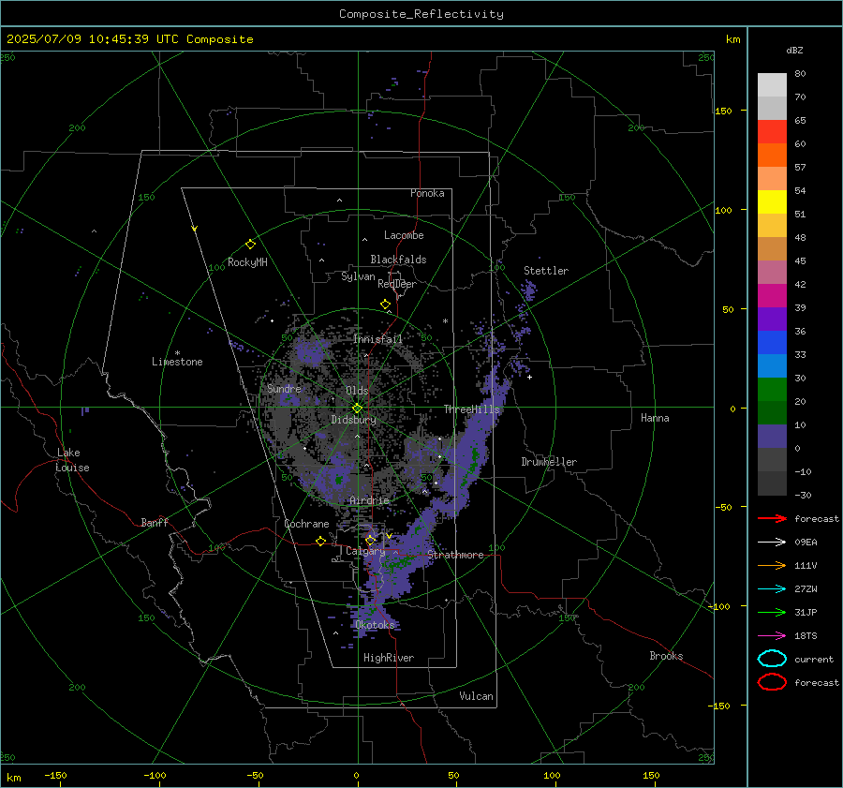Click the 09EA legend label
The height and width of the screenshot is (788, 843).
tap(806, 543)
